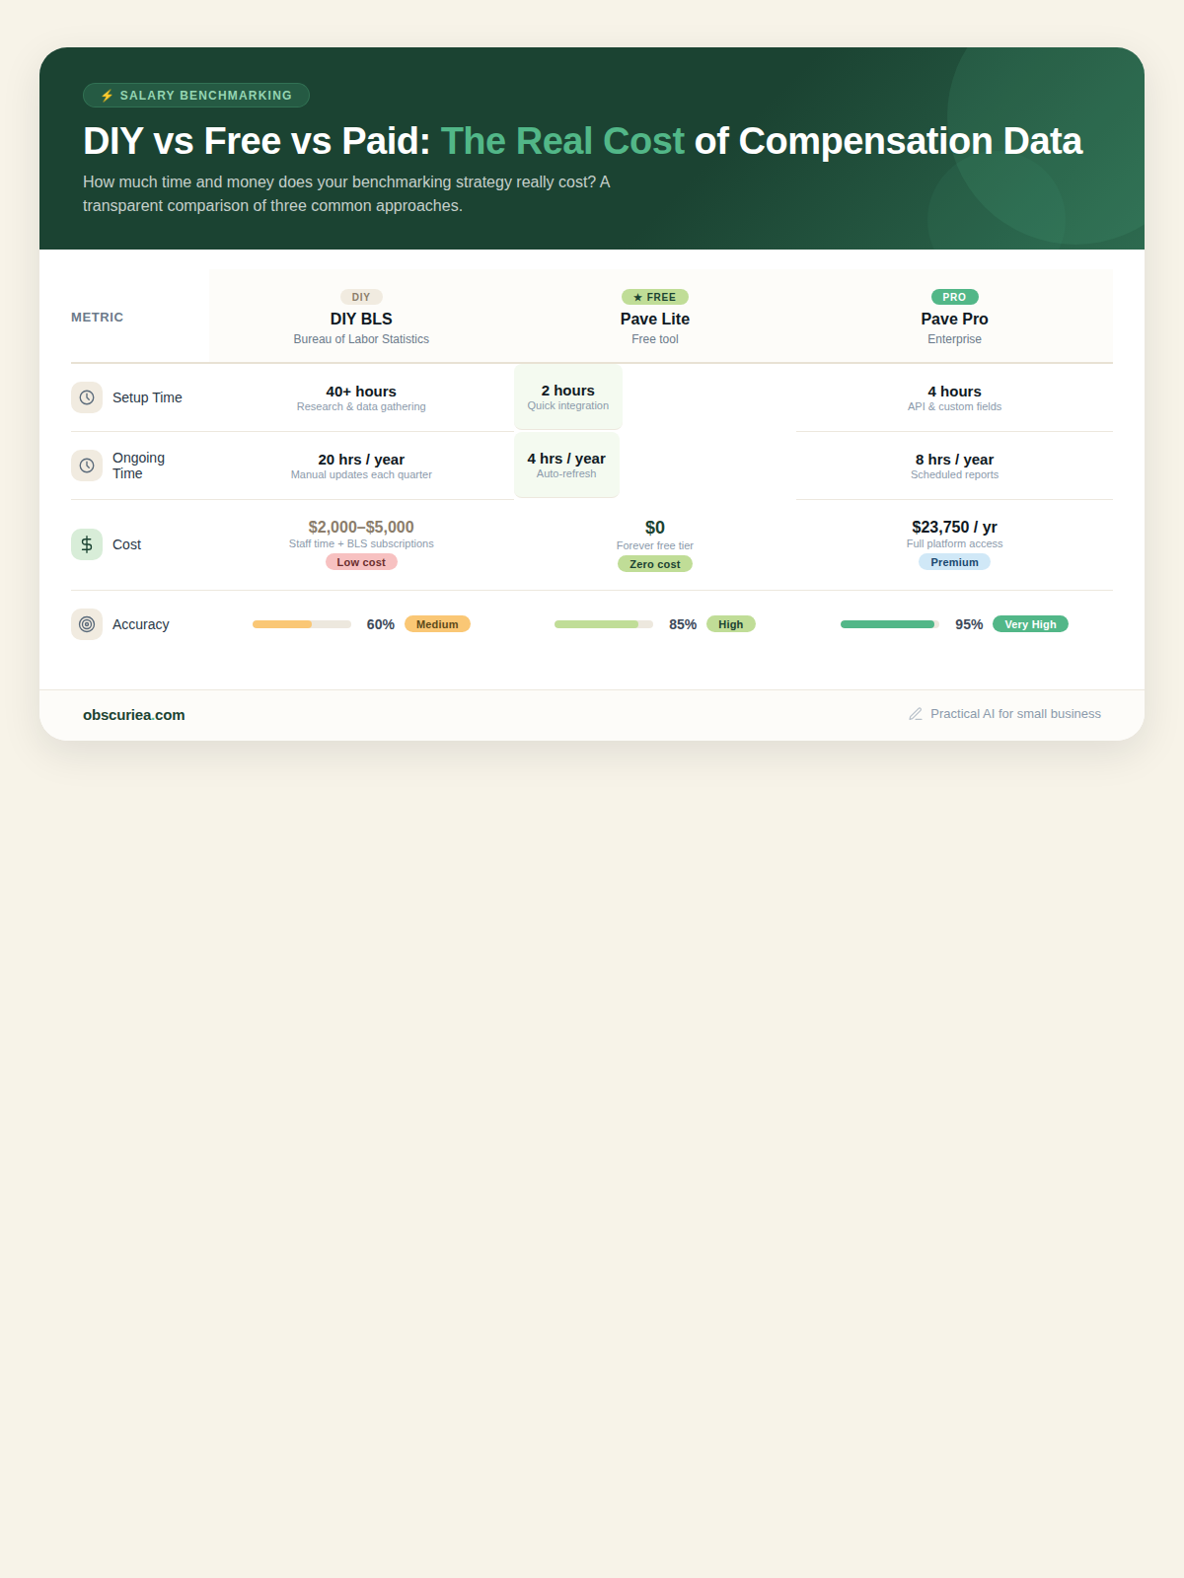Click the star in the FREE badge
This screenshot has height=1578, width=1184.
(x=637, y=297)
